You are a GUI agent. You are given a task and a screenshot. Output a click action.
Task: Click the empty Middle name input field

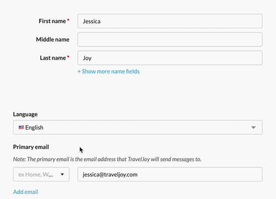pyautogui.click(x=170, y=40)
